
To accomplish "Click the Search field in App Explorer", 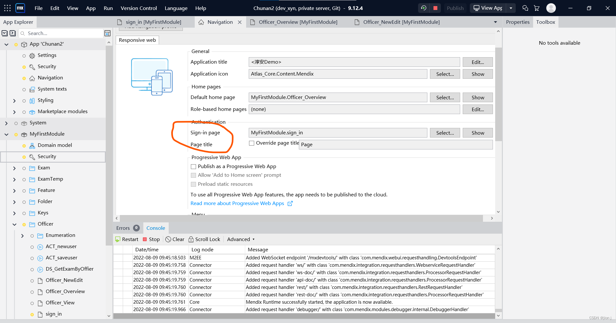I will coord(61,33).
